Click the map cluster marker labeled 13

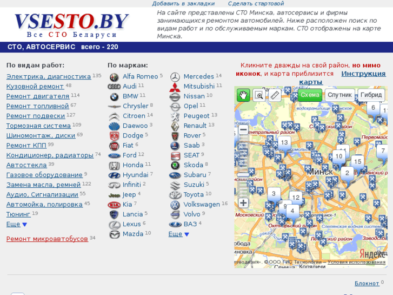coord(284,142)
